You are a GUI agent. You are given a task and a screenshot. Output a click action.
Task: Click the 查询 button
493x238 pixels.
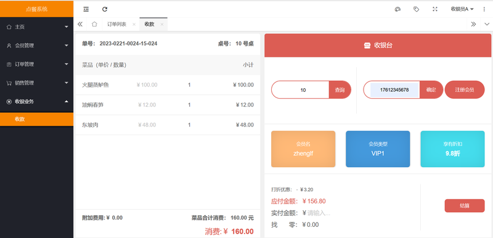[x=340, y=90]
